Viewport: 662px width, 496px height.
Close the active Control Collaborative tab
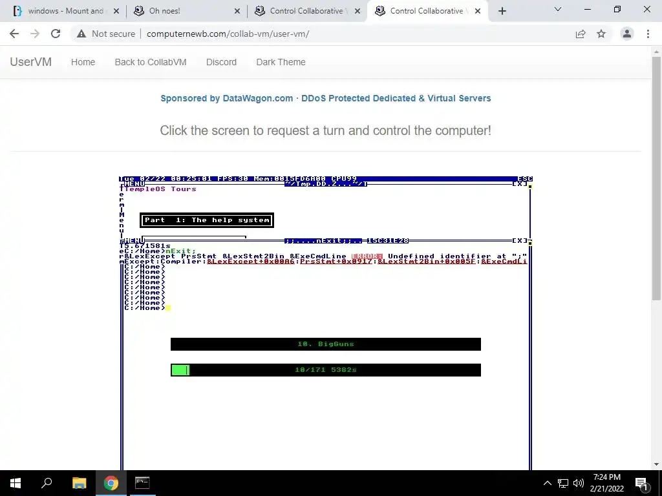[478, 12]
